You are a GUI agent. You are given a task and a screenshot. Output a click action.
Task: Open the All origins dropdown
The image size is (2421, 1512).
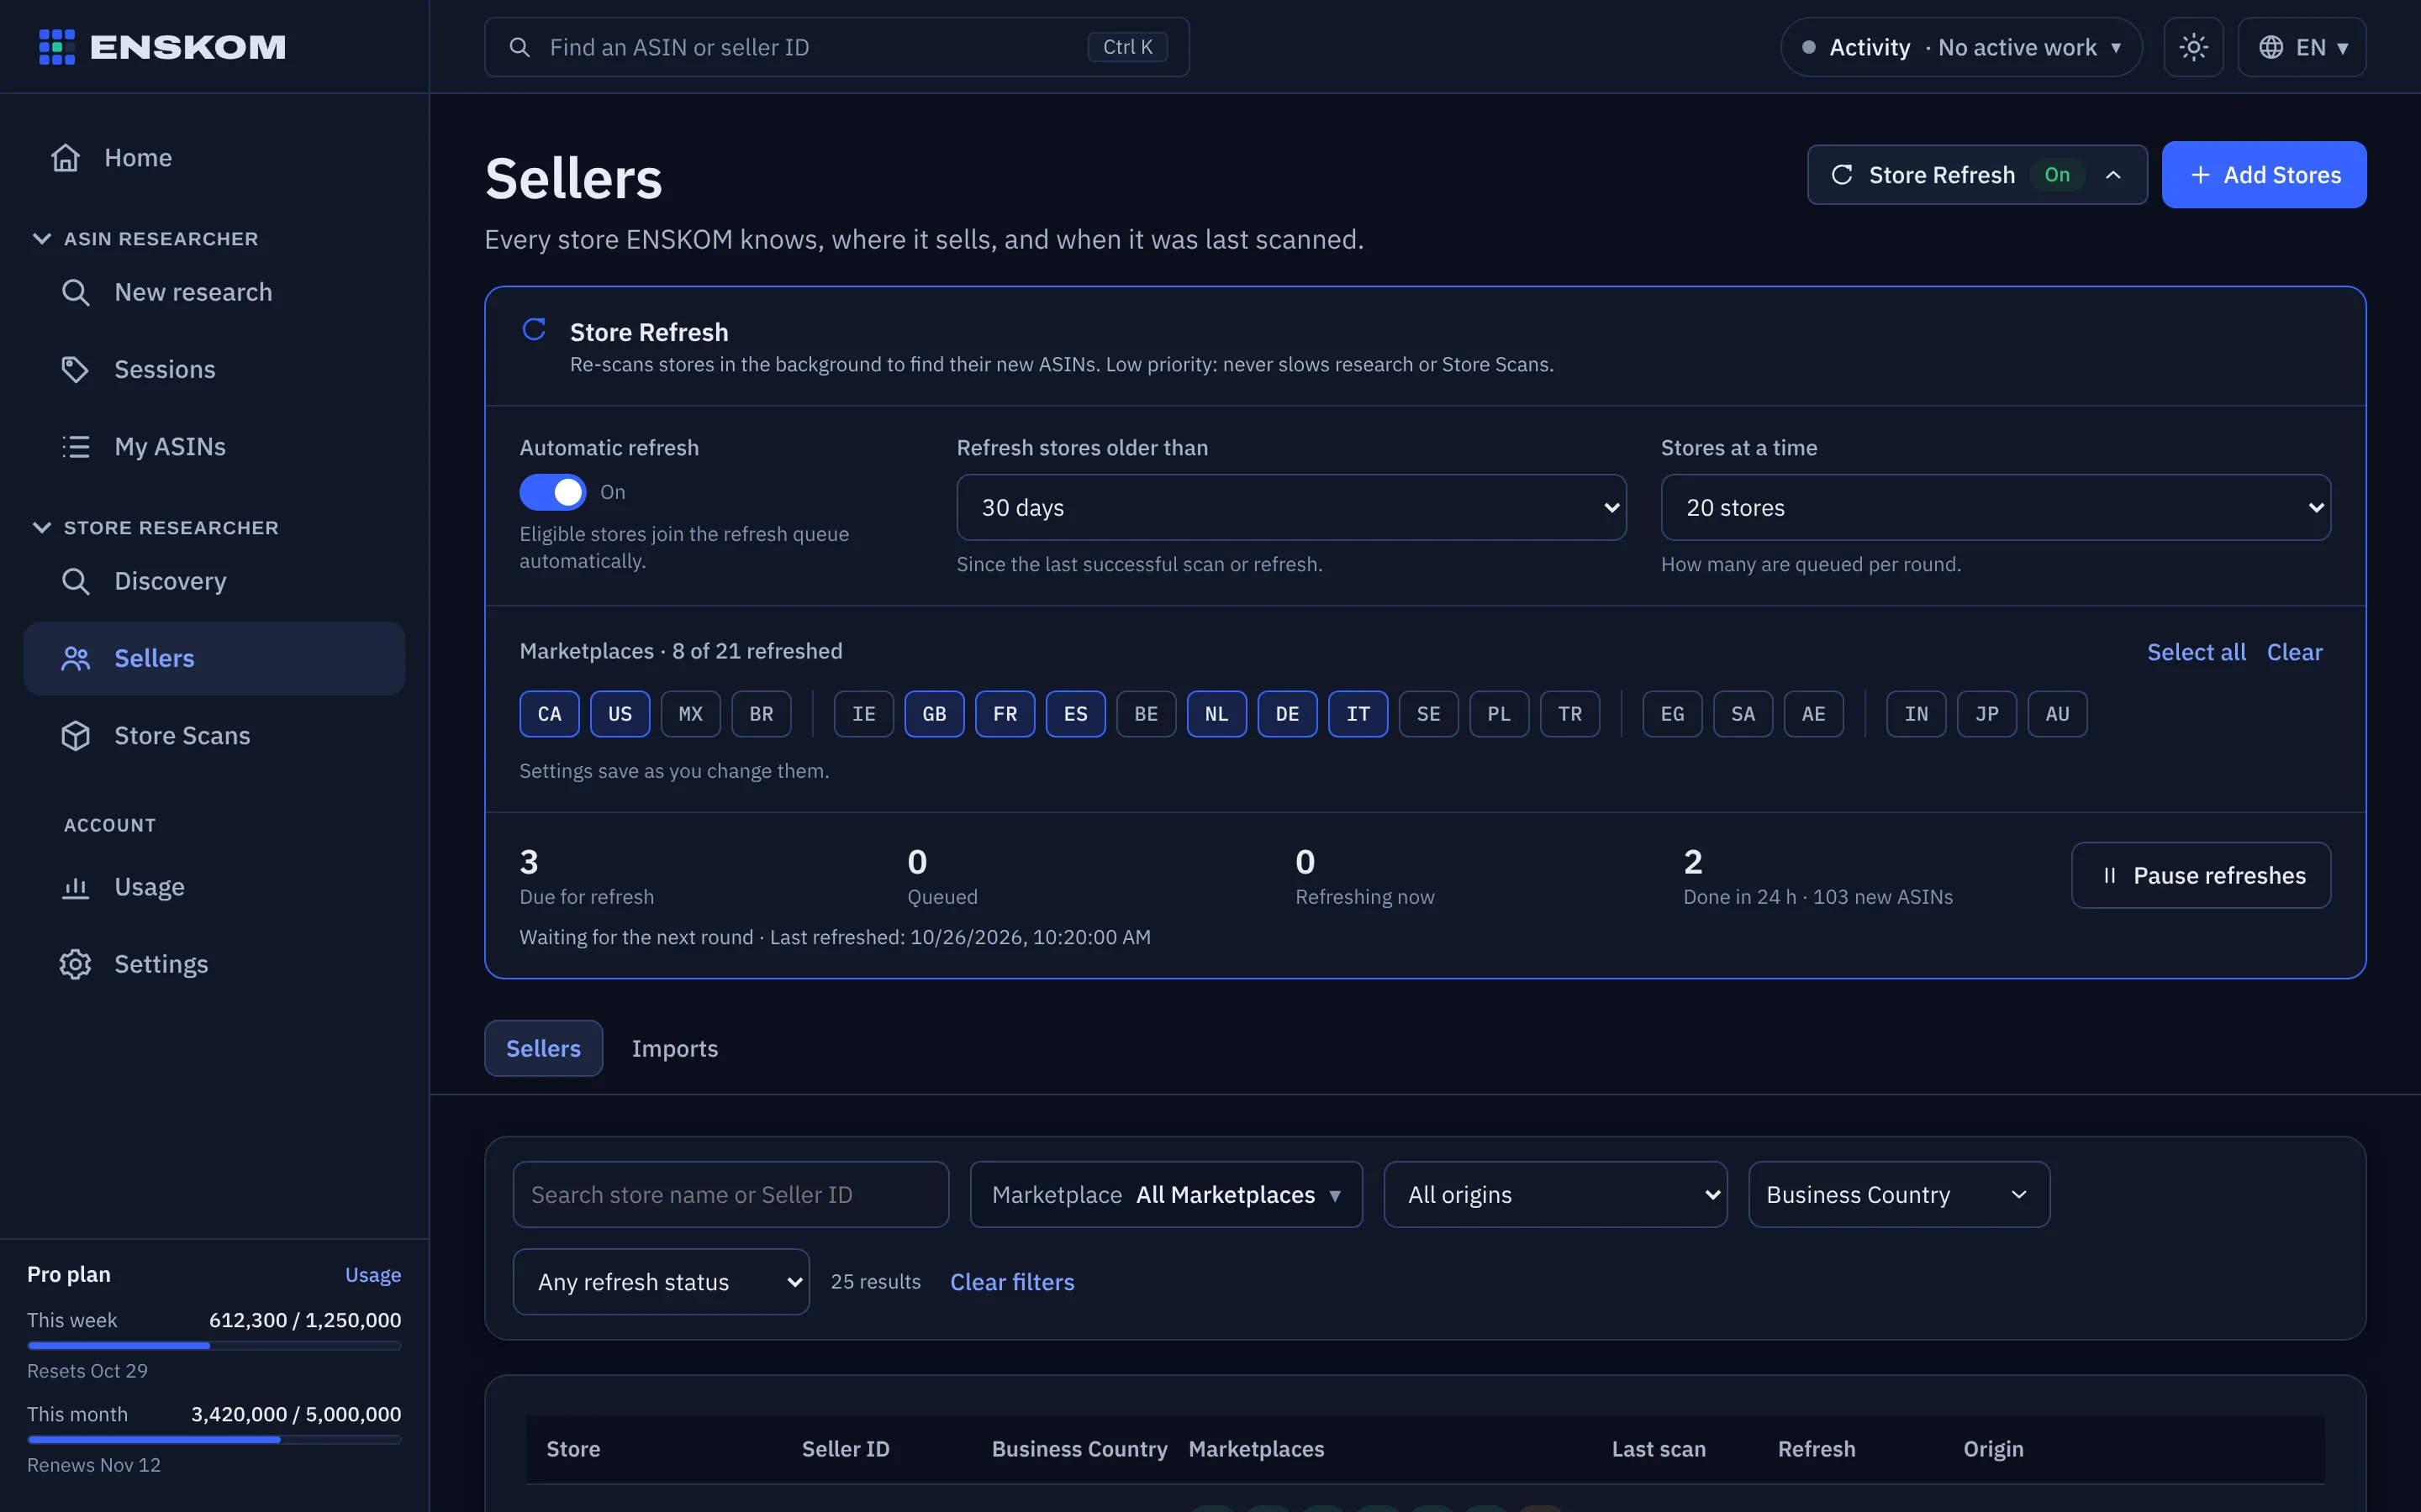(1554, 1194)
